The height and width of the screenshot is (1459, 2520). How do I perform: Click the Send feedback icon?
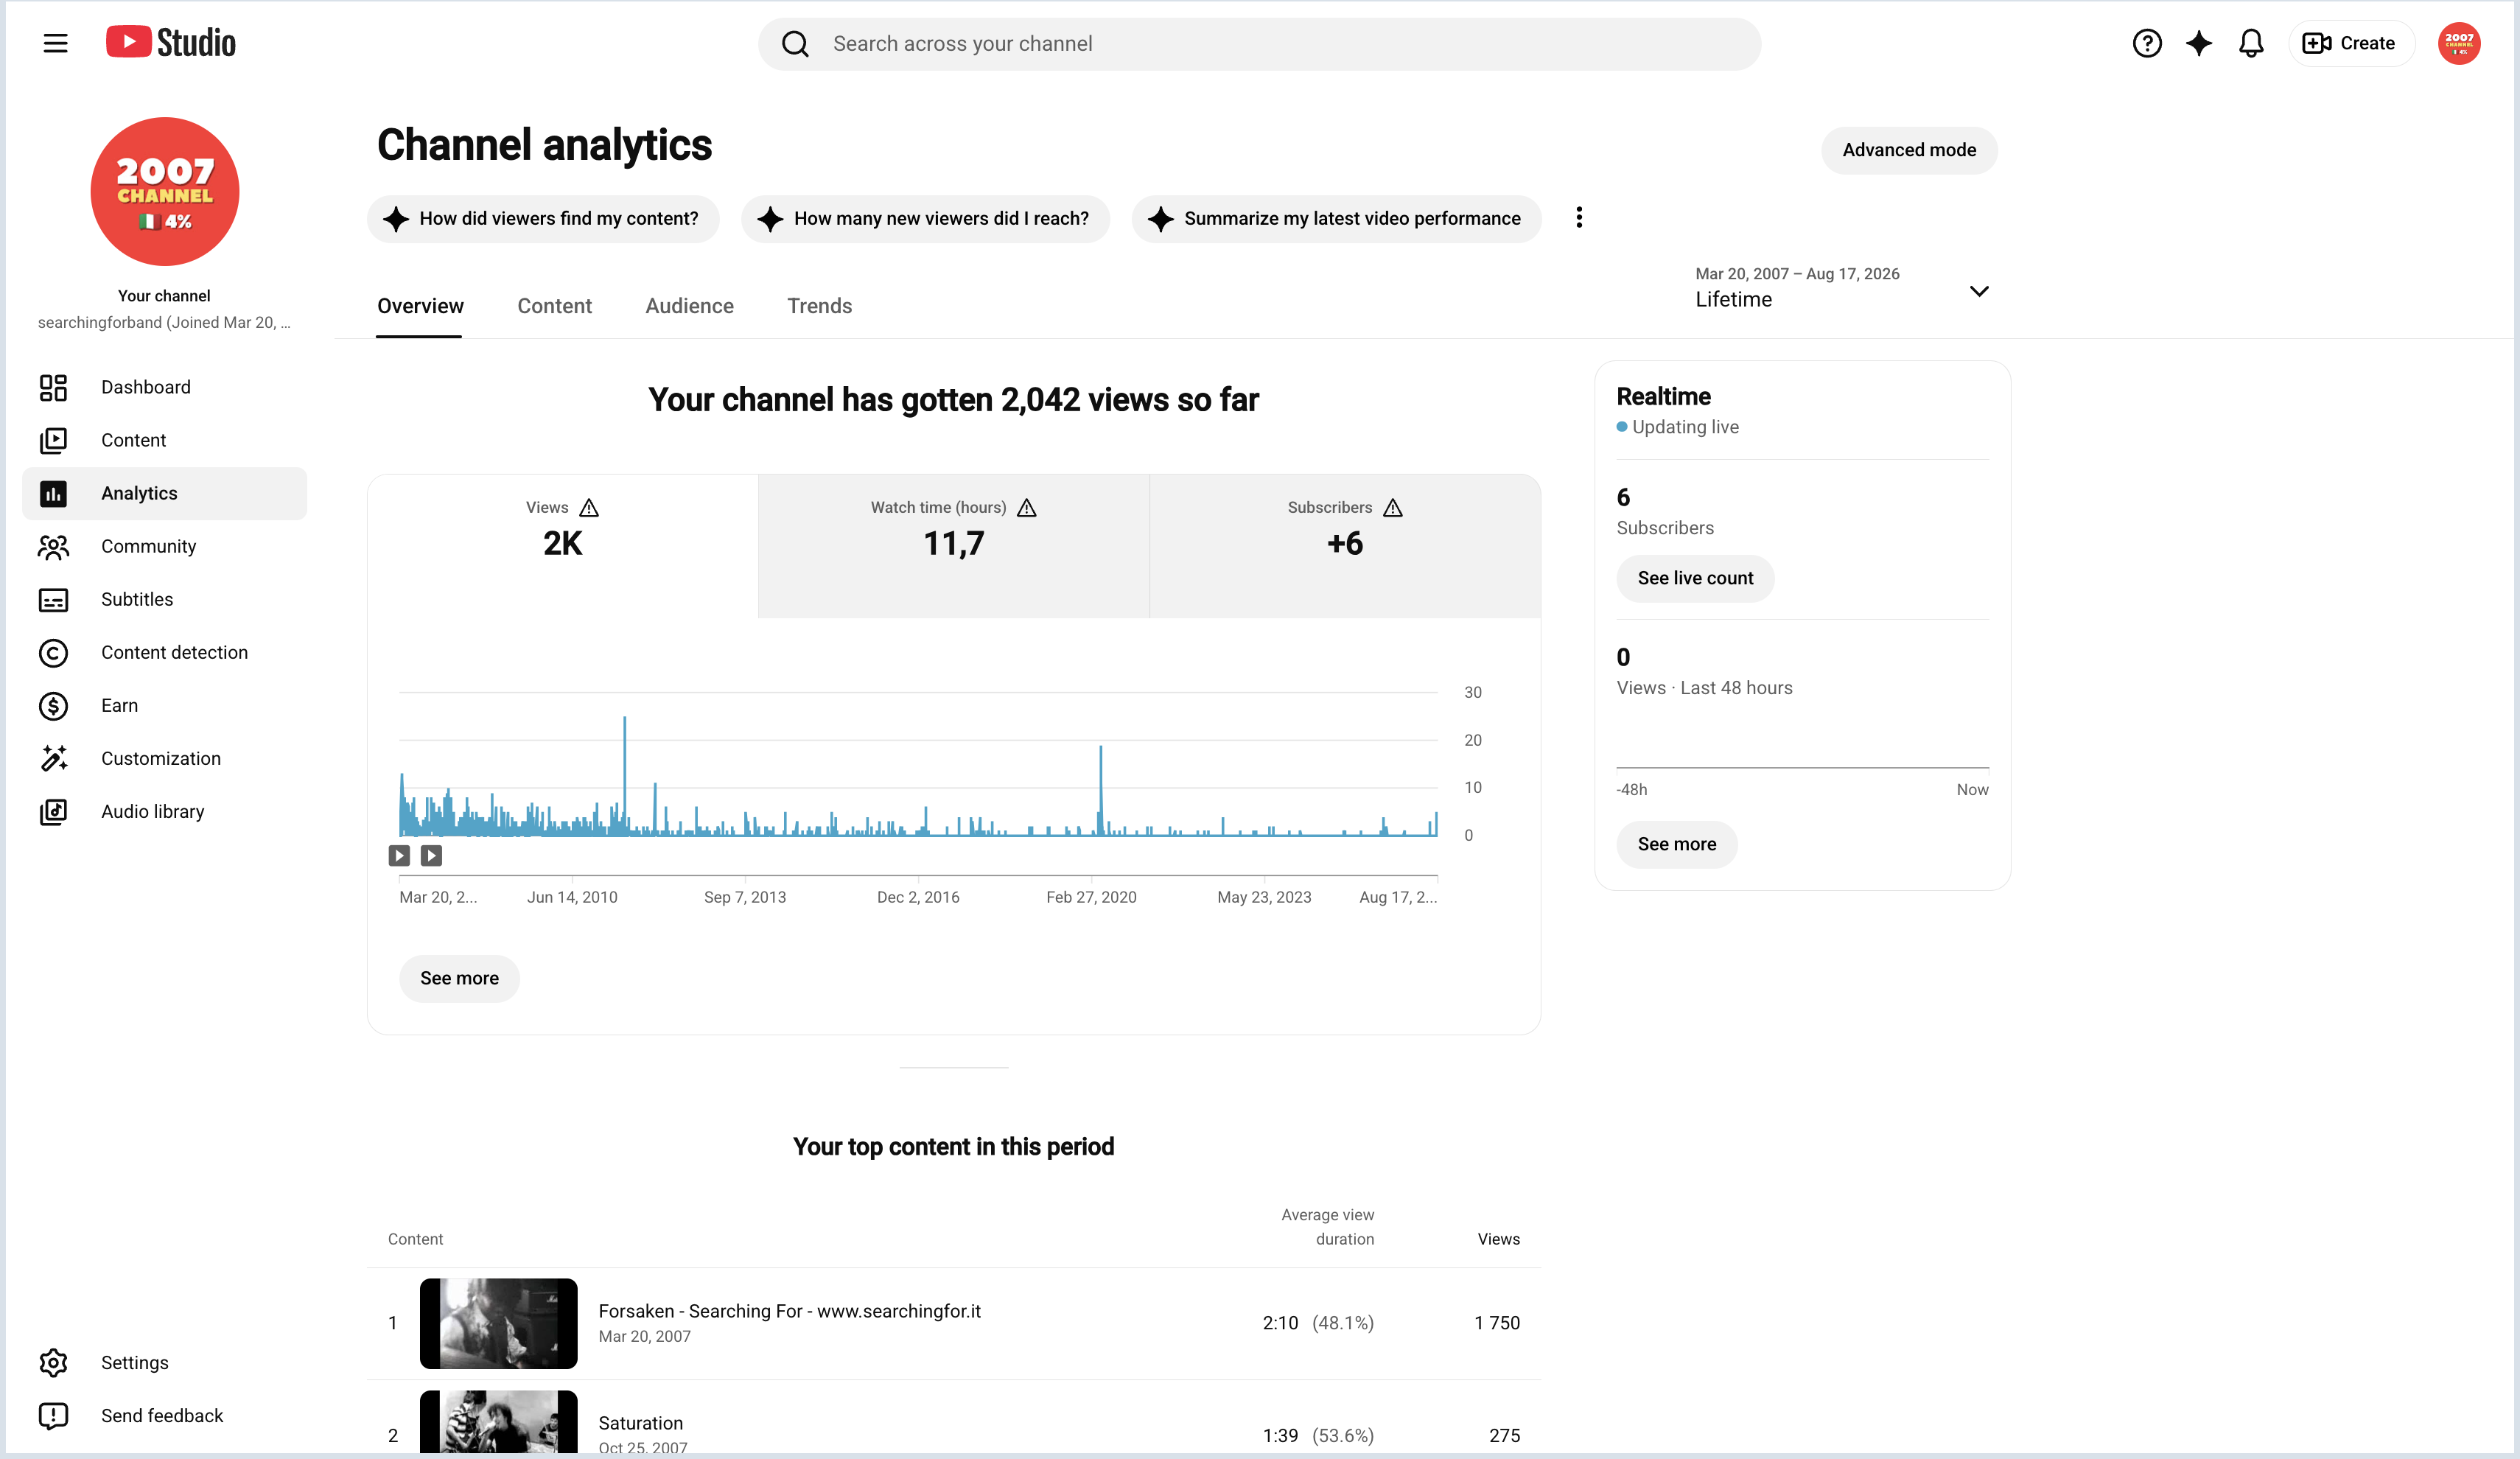53,1416
